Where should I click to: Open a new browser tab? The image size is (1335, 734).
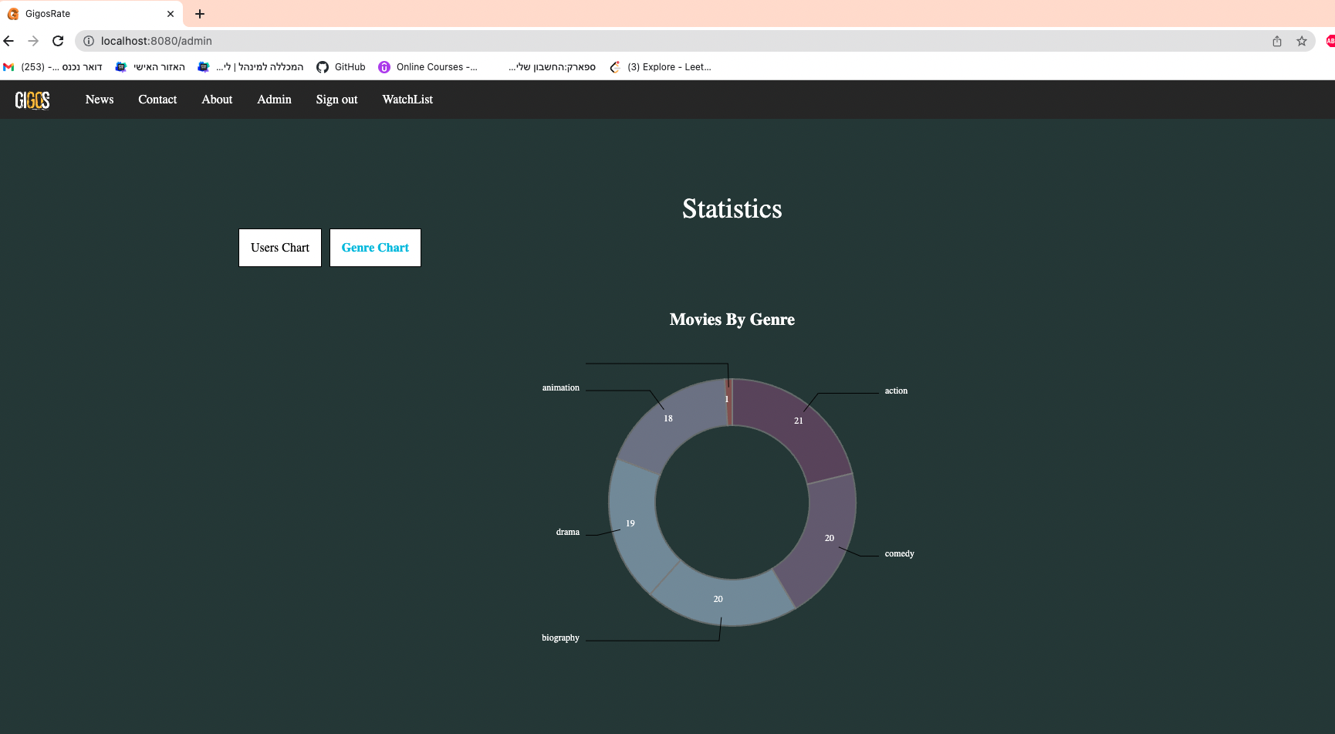pyautogui.click(x=200, y=14)
